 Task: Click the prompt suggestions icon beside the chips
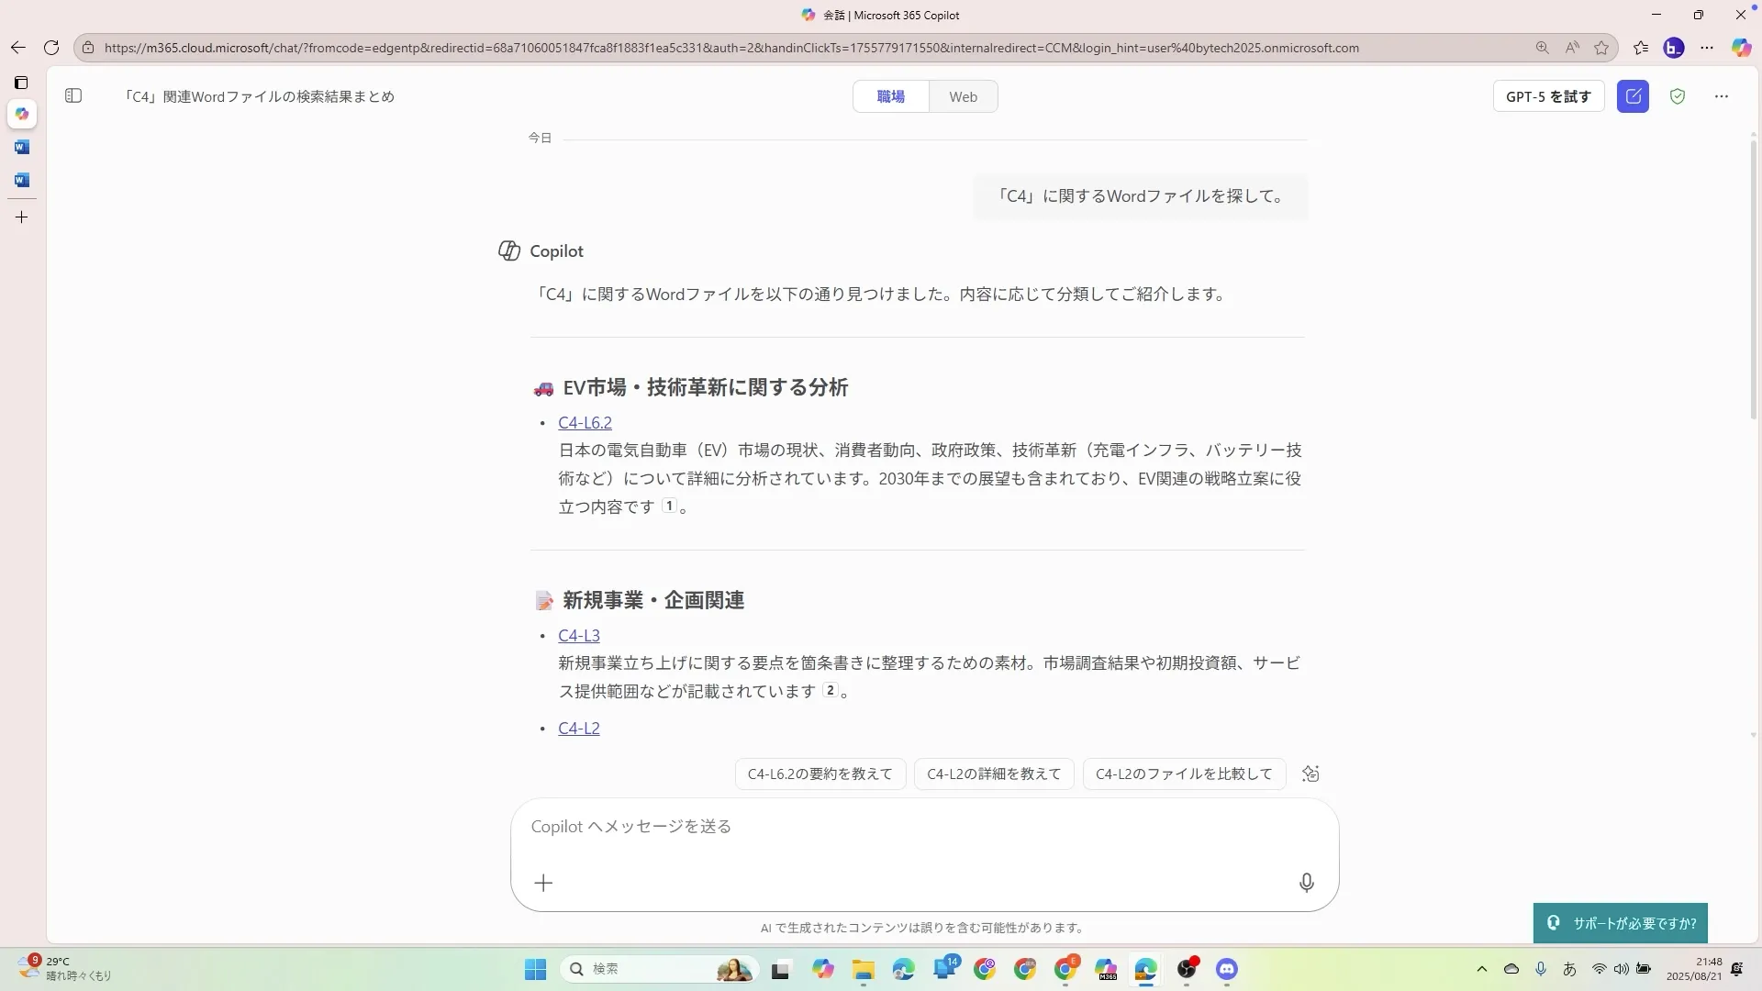pos(1310,774)
